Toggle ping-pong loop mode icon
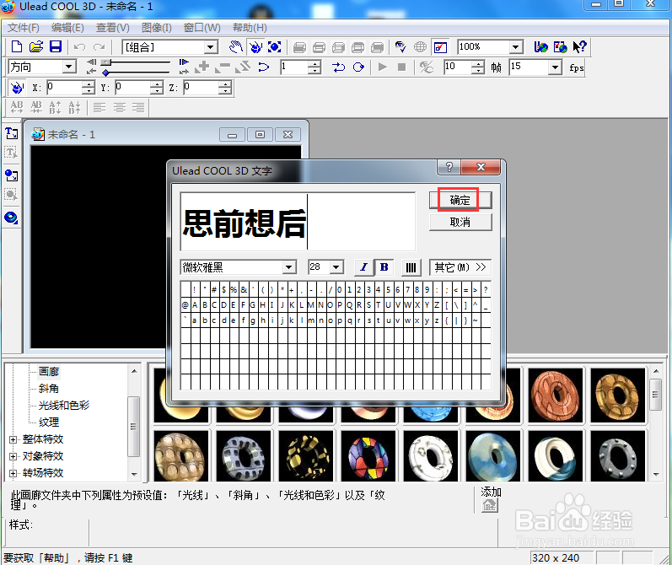672x565 pixels. 339,67
